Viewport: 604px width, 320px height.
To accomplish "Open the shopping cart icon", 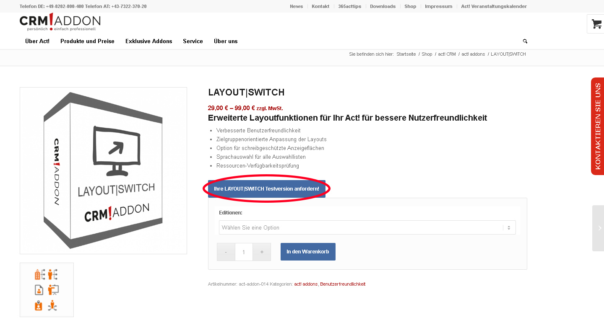I will click(596, 24).
